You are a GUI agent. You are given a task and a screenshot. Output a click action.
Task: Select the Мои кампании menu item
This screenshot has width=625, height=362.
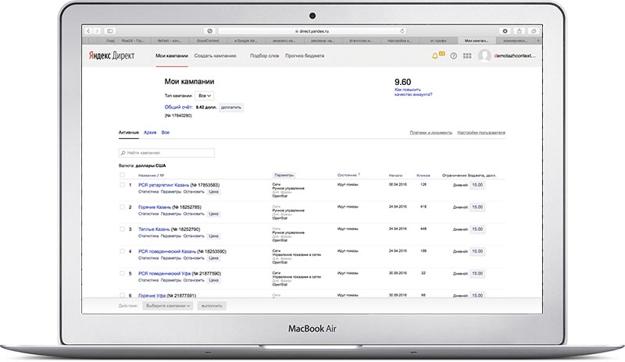point(171,55)
